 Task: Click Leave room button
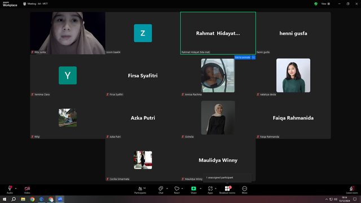coord(352,189)
